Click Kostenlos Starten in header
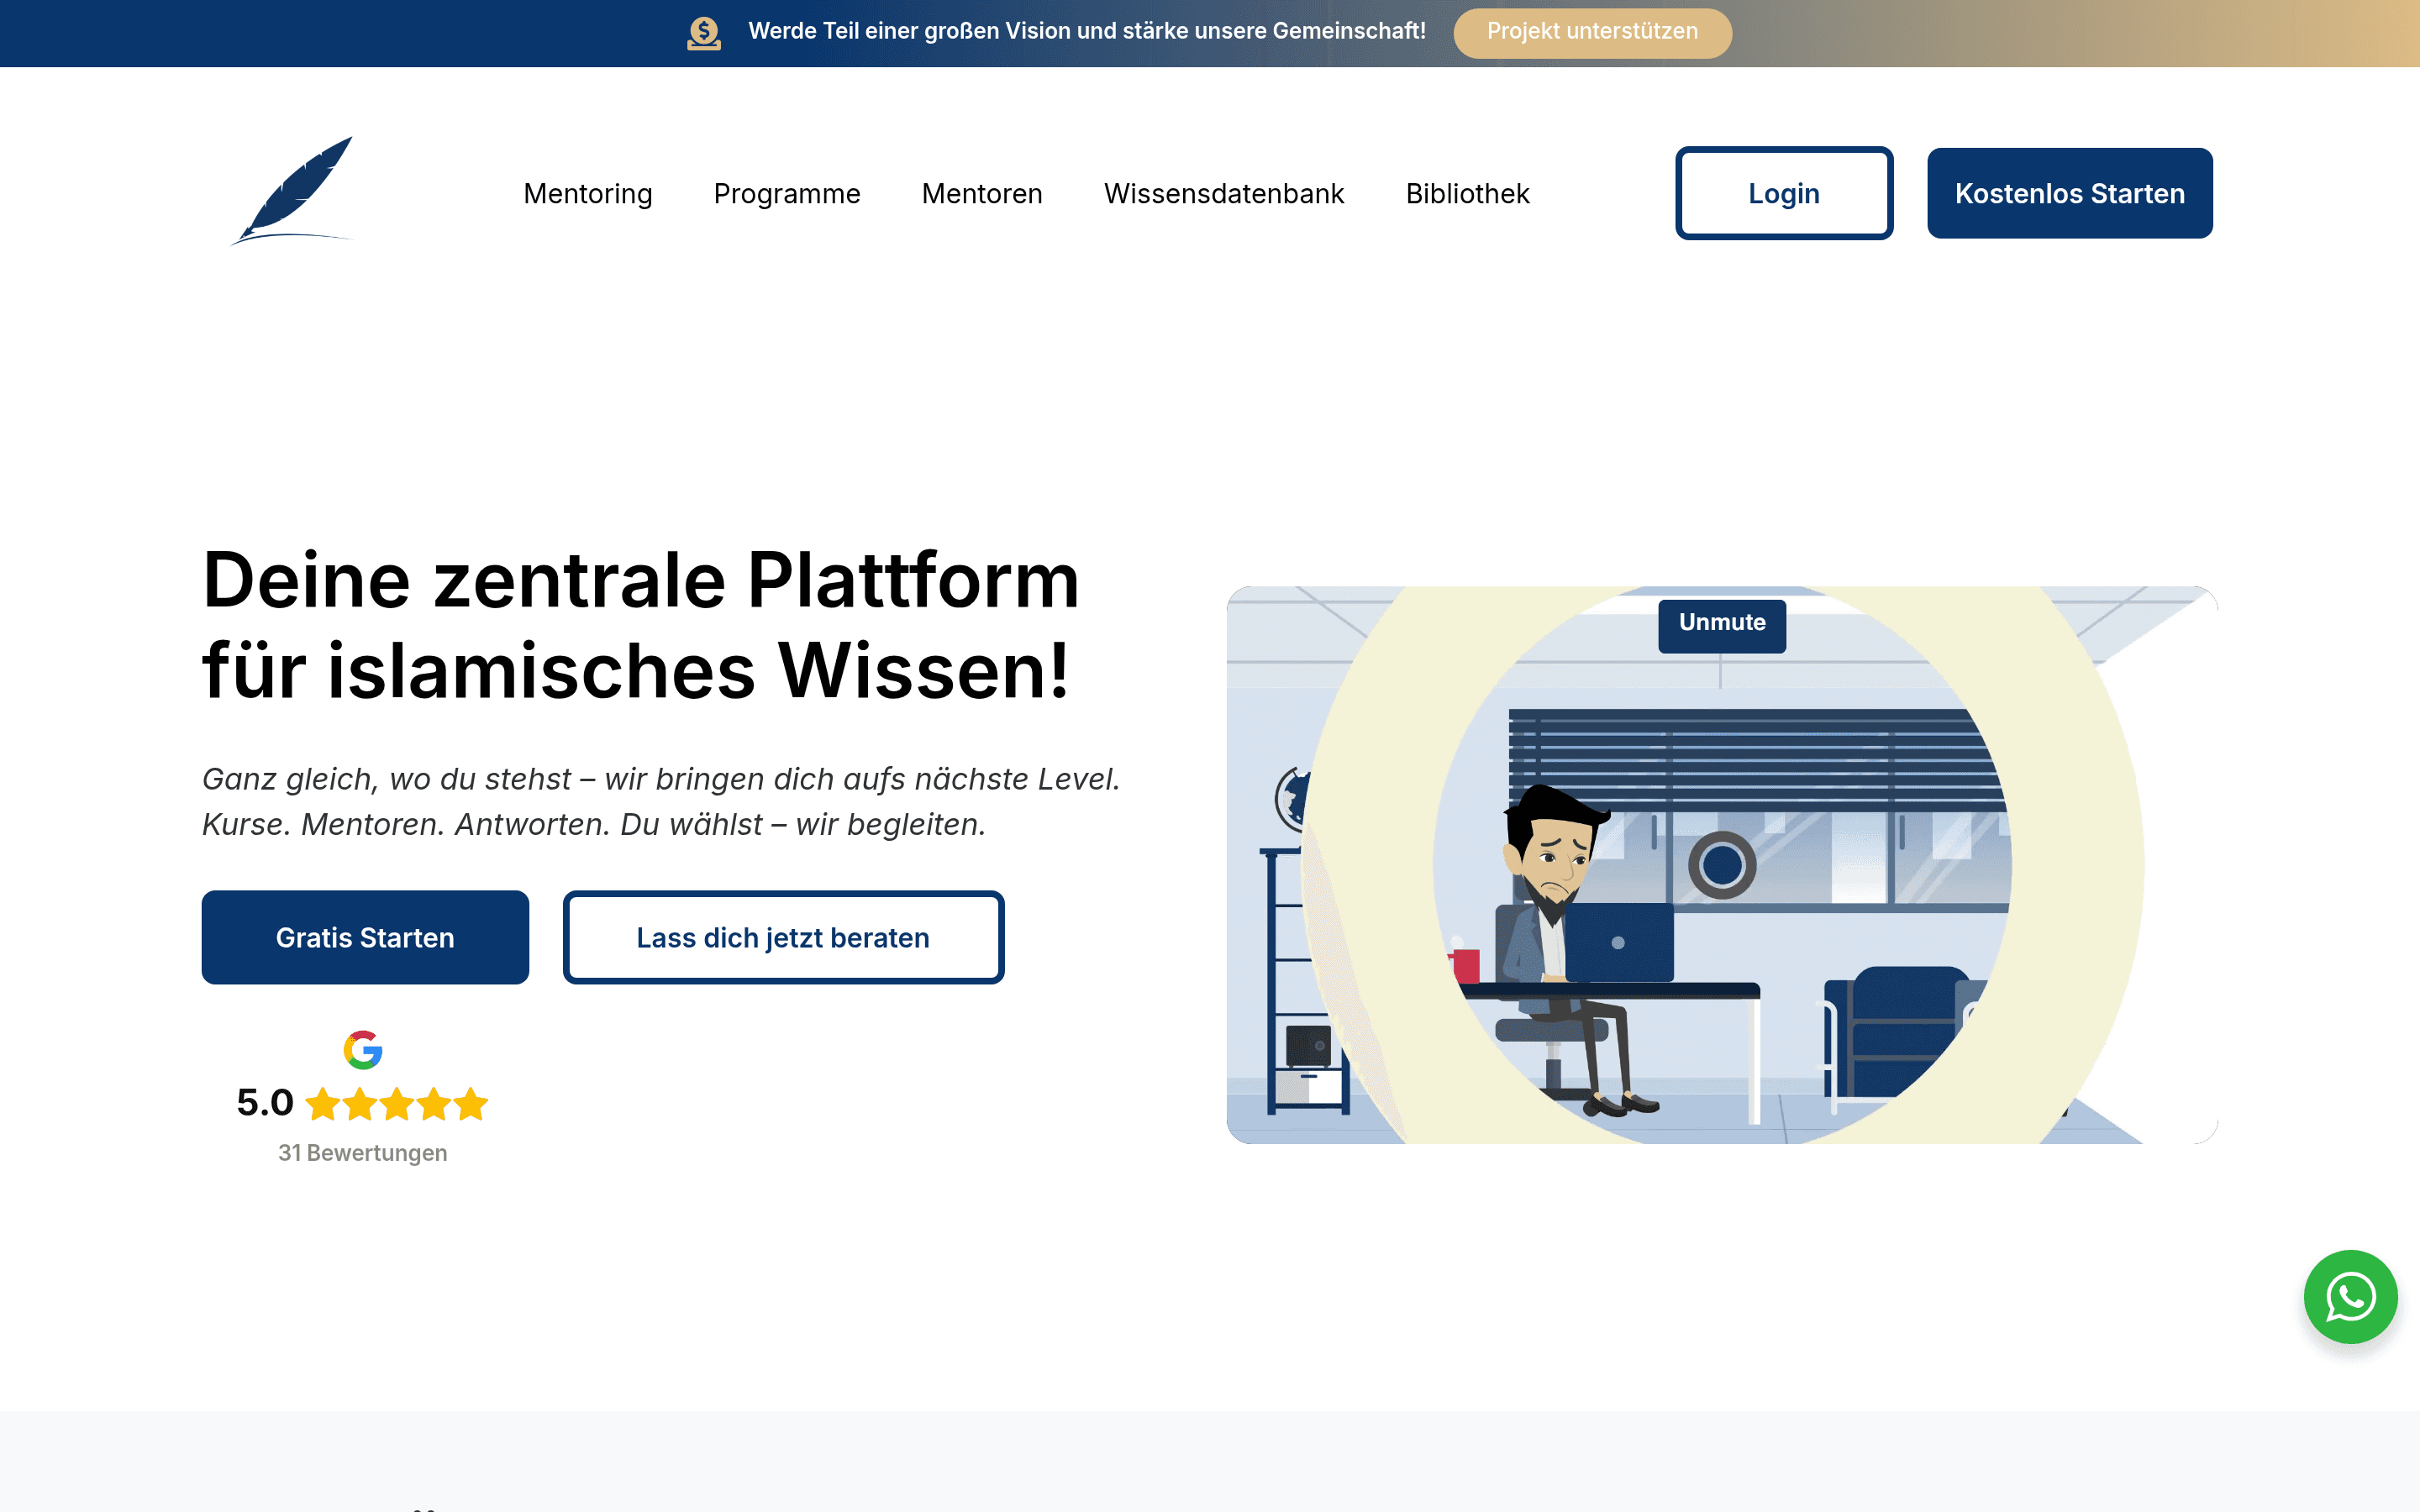The width and height of the screenshot is (2420, 1512). [x=2069, y=193]
